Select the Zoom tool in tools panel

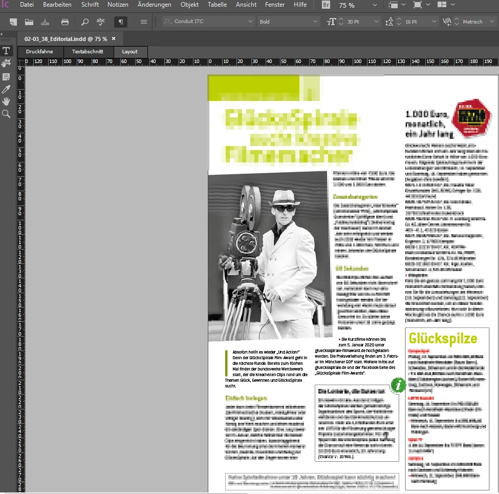pos(6,114)
